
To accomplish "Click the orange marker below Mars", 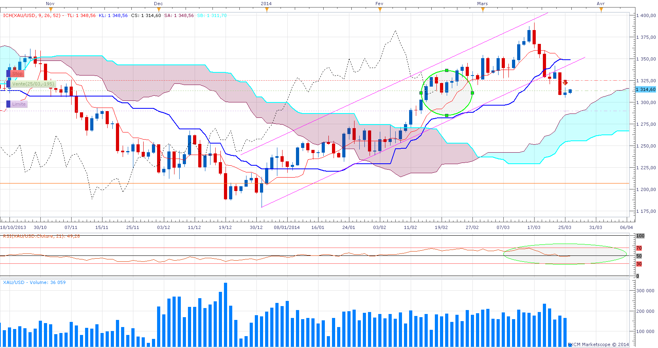I will coord(483,9).
